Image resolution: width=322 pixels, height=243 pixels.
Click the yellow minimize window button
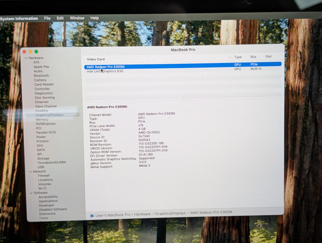pyautogui.click(x=31, y=52)
